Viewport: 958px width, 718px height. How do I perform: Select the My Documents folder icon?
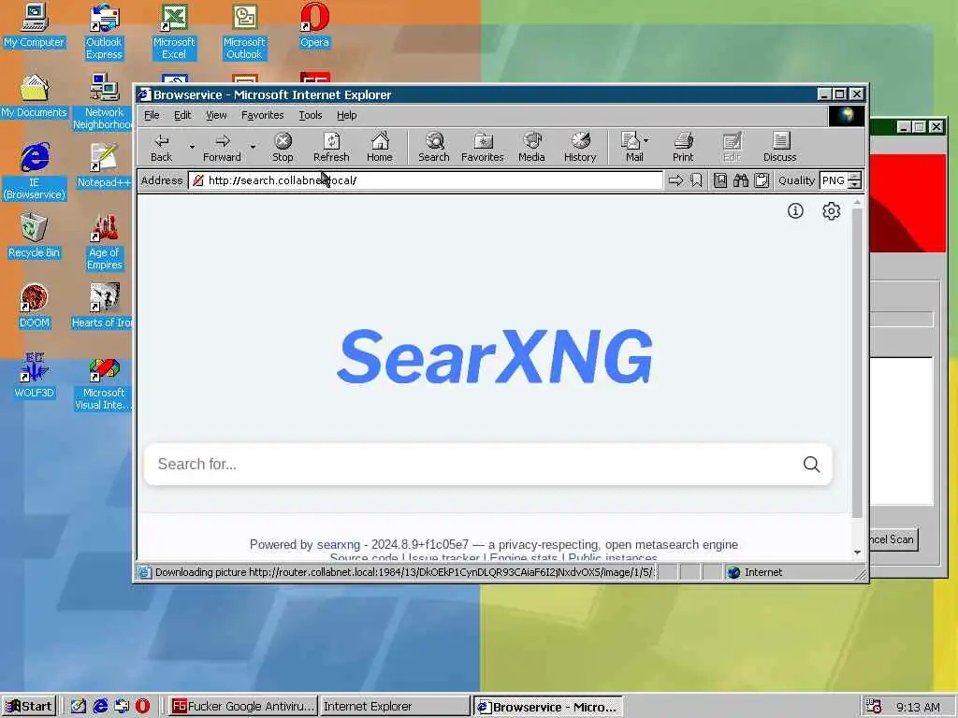click(x=34, y=96)
